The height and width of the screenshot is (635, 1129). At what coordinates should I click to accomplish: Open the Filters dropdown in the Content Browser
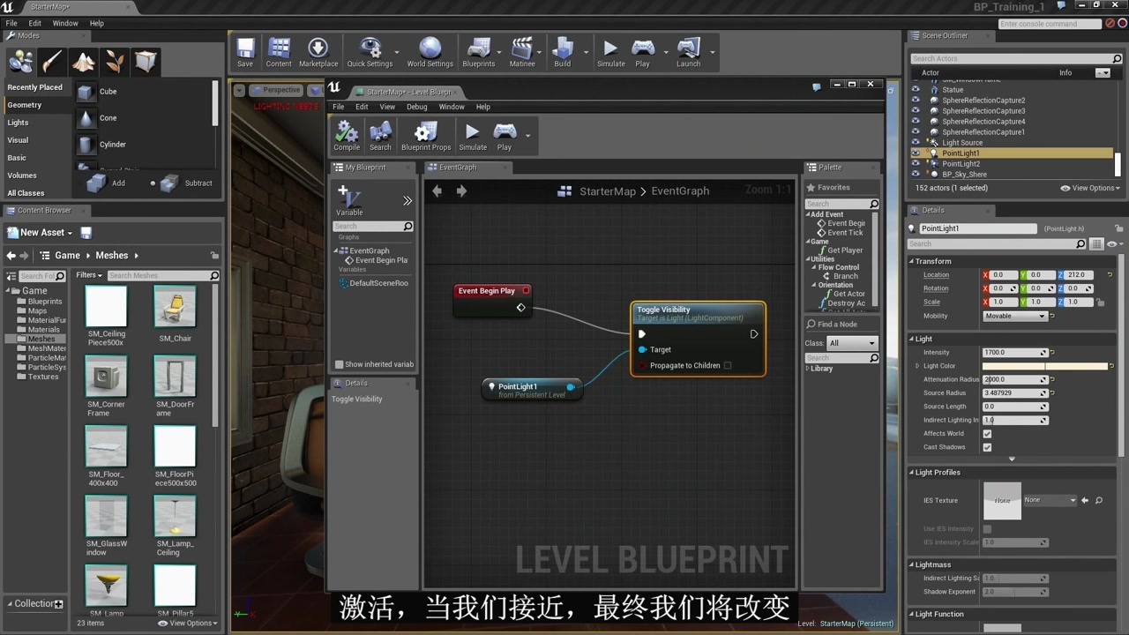(x=89, y=275)
